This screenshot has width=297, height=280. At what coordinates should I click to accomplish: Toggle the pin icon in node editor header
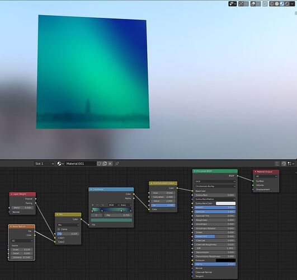(117, 164)
